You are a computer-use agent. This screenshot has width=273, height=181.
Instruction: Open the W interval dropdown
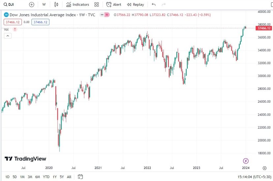coord(44,5)
